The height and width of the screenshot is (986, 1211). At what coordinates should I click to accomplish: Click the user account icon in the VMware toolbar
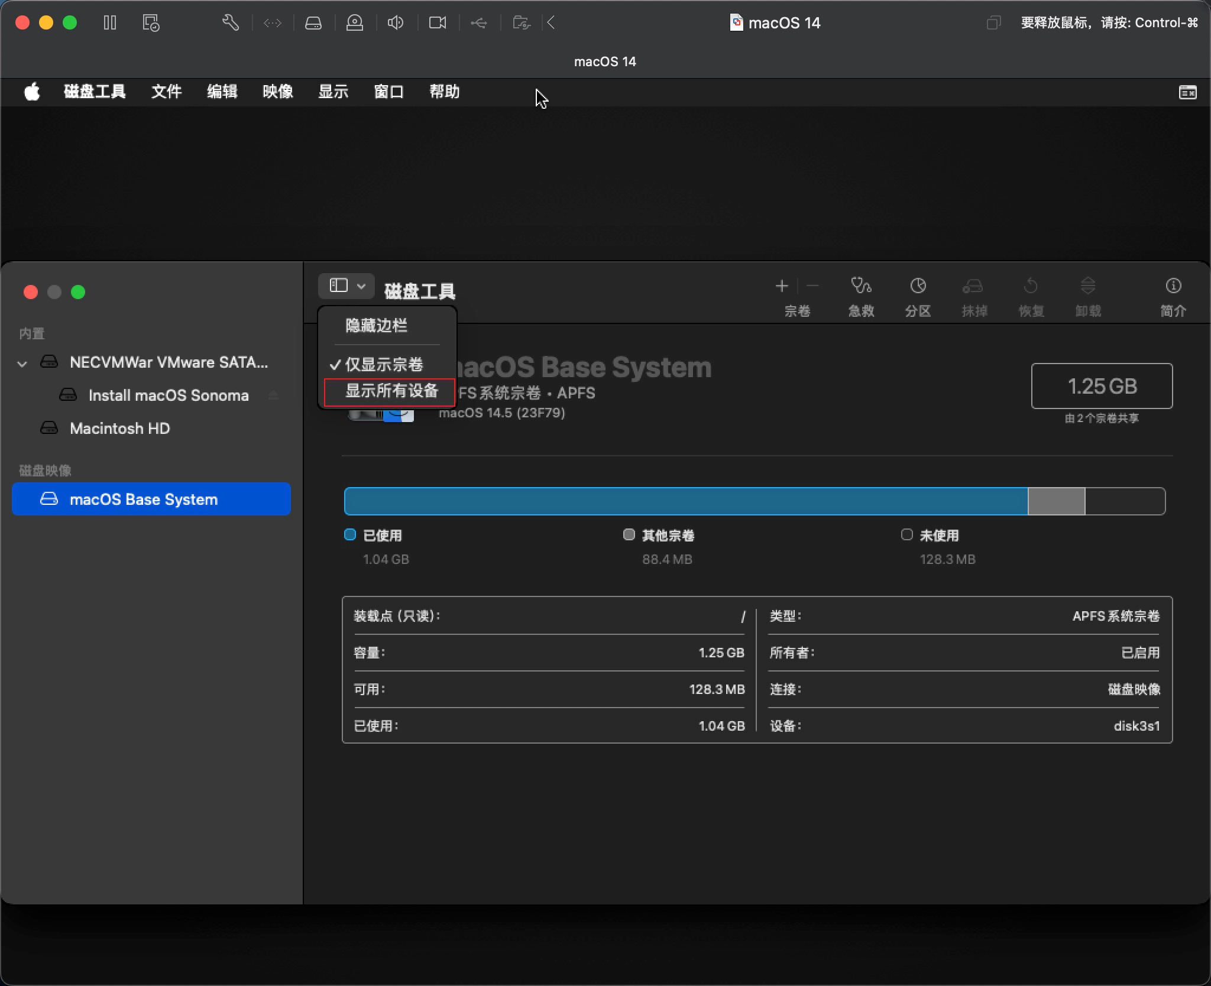pyautogui.click(x=355, y=23)
